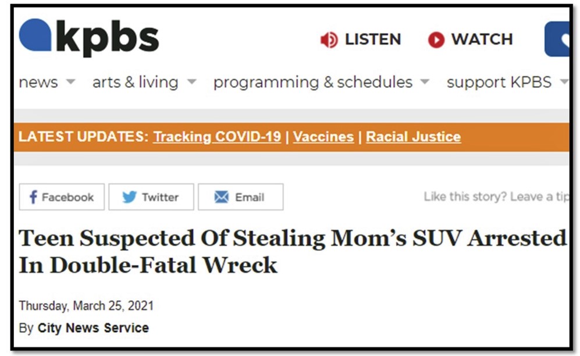580x356 pixels.
Task: Click the LISTEN text label
Action: 373,40
